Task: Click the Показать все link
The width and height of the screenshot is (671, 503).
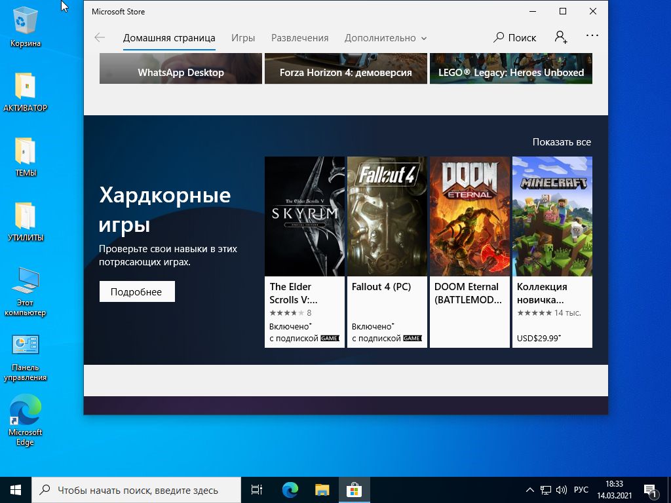Action: (562, 142)
